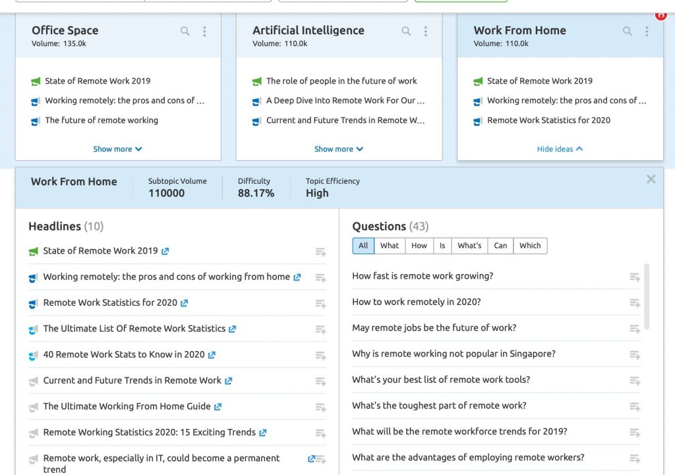Collapse ideas via 'Hide ideas' on Work From Home card
Viewport: 675px width, 475px height.
tap(560, 149)
